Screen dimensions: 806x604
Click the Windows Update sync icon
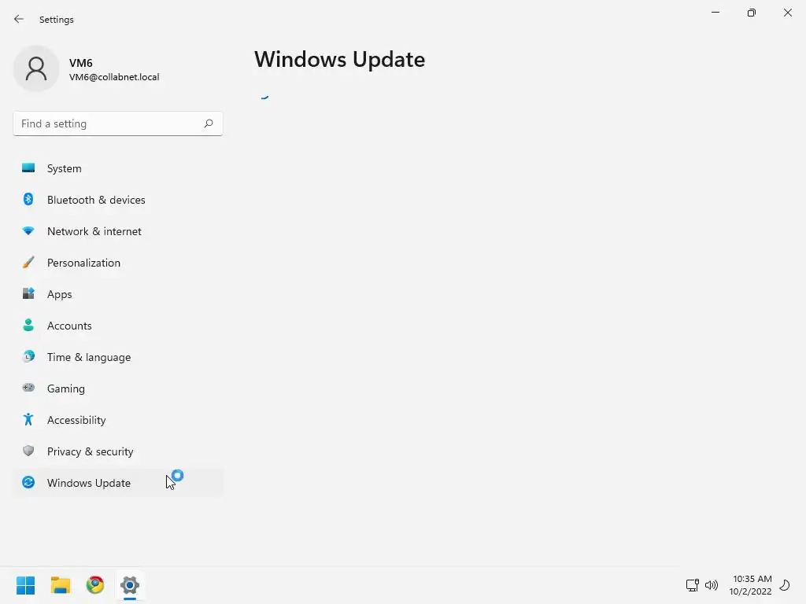coord(28,482)
